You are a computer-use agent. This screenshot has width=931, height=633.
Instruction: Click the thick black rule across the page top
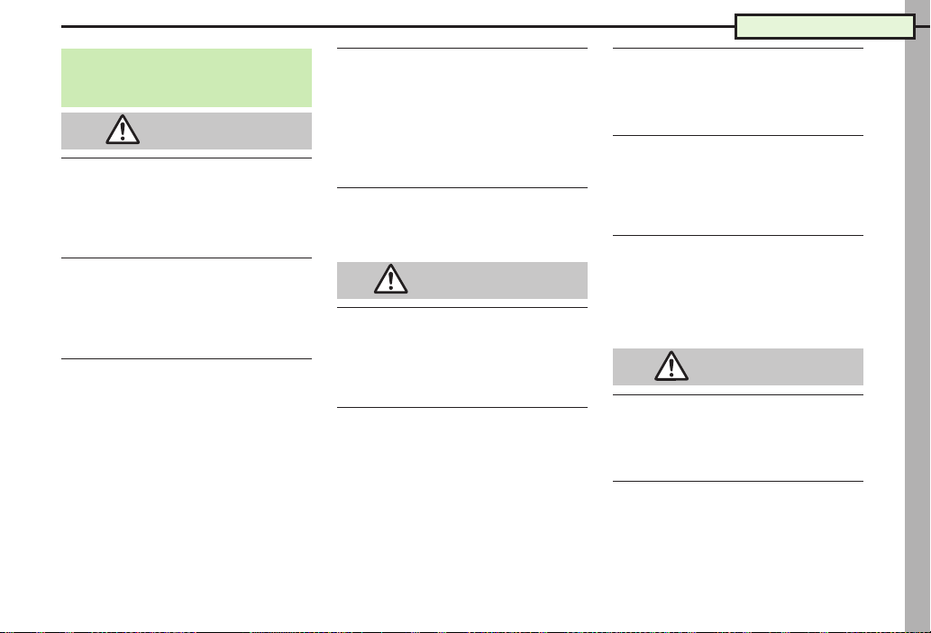coord(397,27)
